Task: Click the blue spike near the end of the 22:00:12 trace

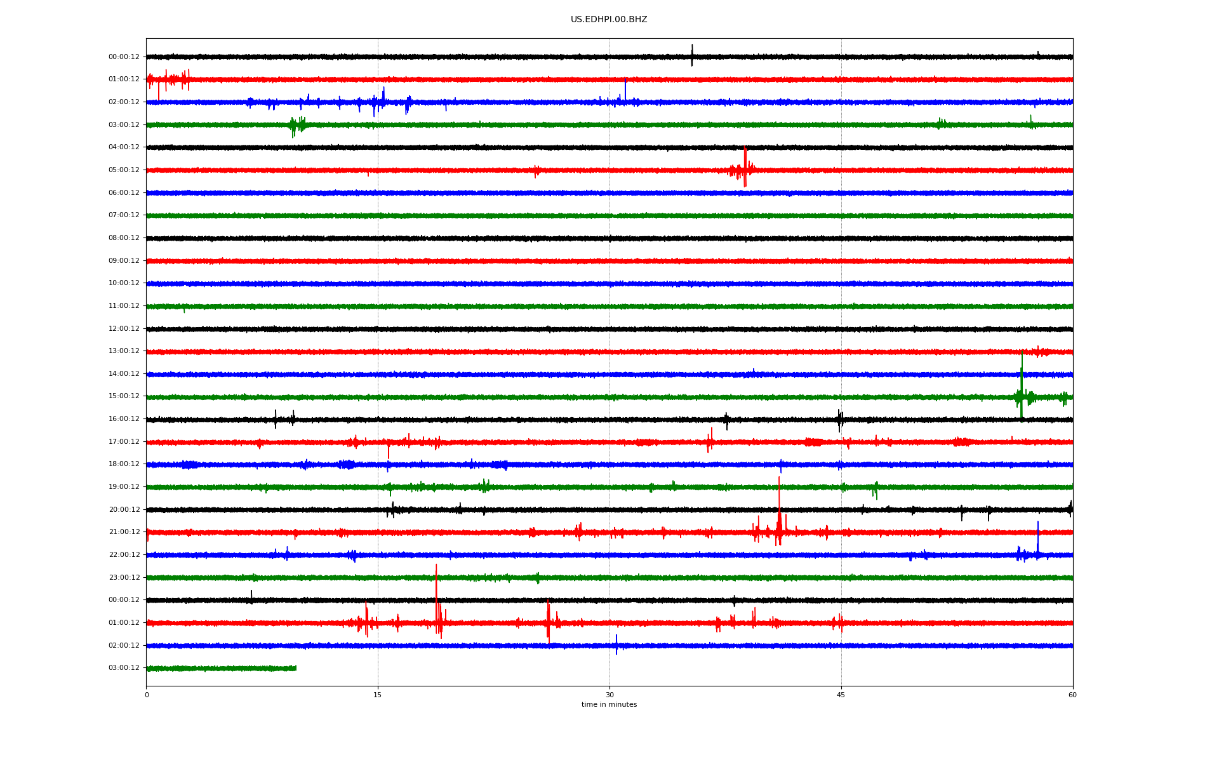Action: pyautogui.click(x=1038, y=540)
